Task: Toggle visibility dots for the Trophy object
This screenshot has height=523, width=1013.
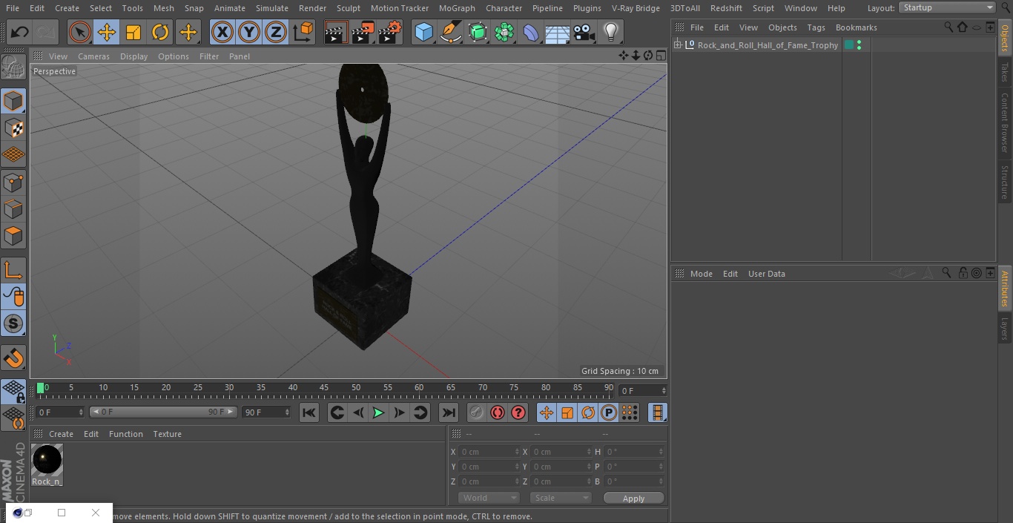Action: 859,45
